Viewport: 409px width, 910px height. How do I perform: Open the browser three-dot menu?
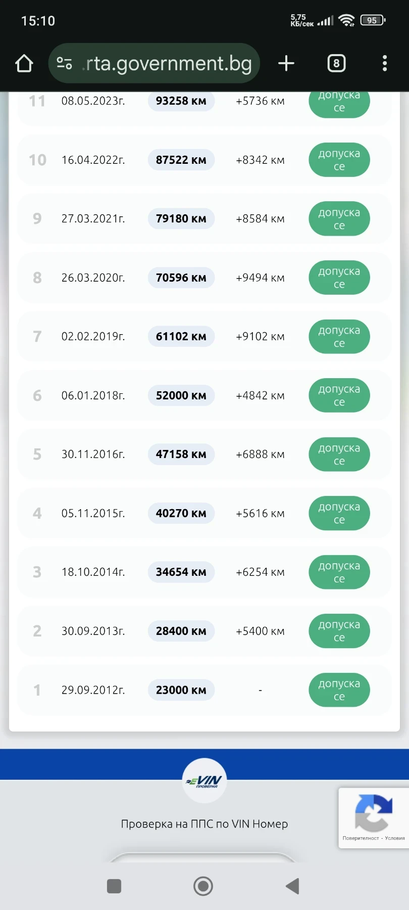coord(385,64)
